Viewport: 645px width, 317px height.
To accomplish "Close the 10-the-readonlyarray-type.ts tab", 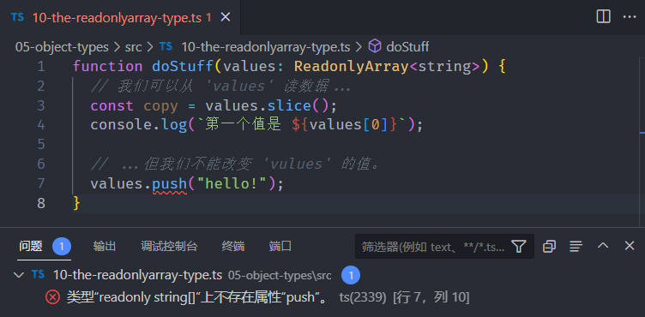I will (x=225, y=17).
